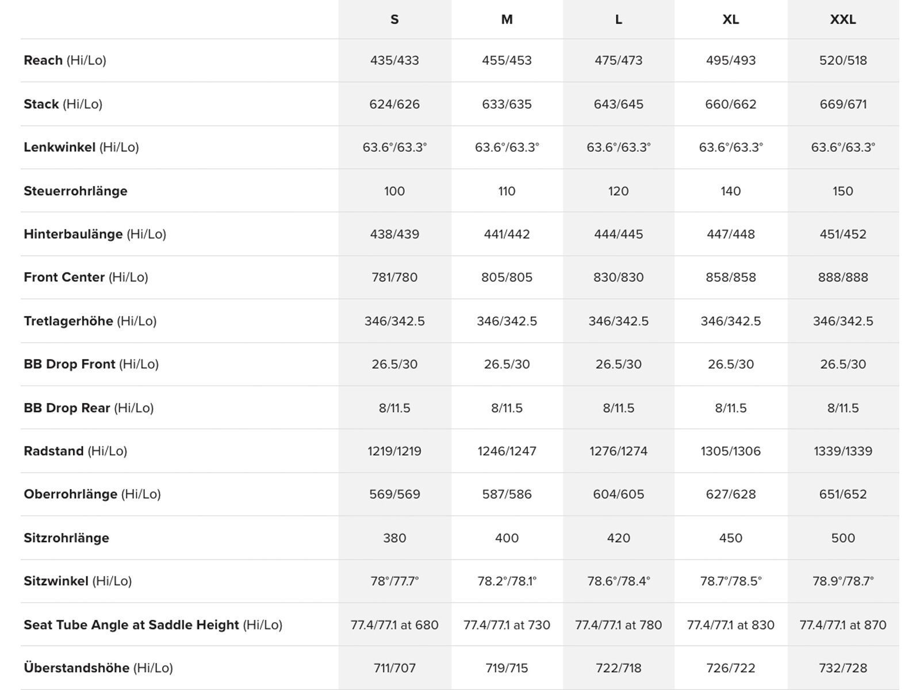Select Sitzrohrlänge value 500
The height and width of the screenshot is (690, 920).
tap(843, 538)
